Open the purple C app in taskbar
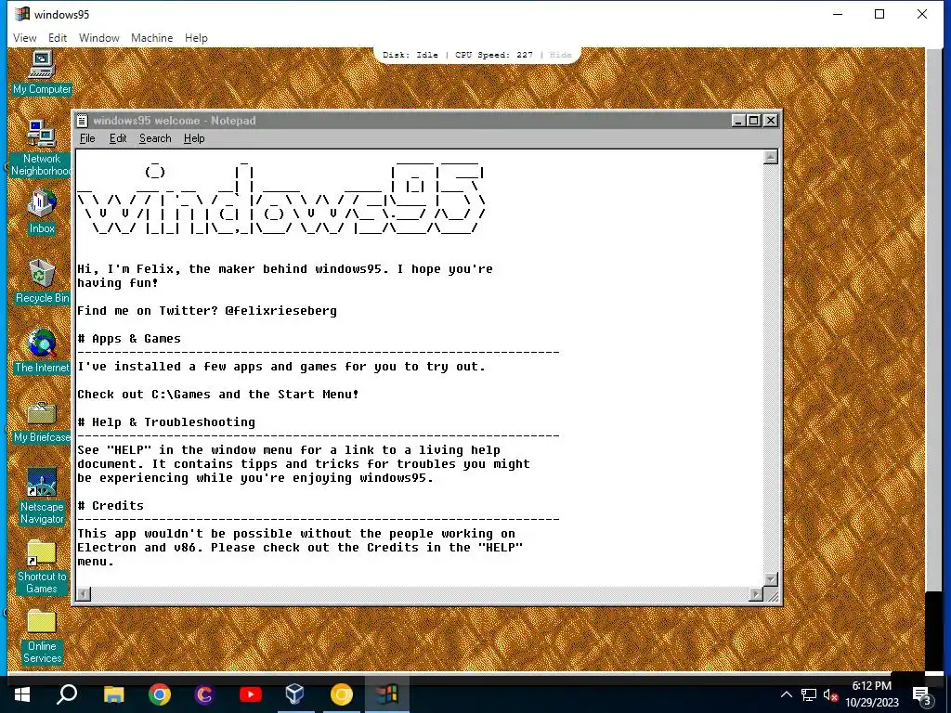This screenshot has width=951, height=713. [204, 694]
